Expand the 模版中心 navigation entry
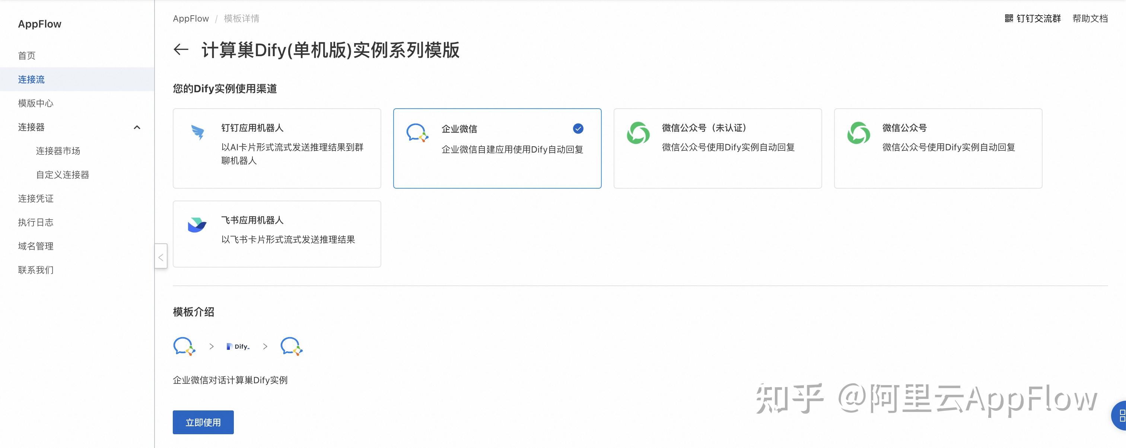 [36, 103]
